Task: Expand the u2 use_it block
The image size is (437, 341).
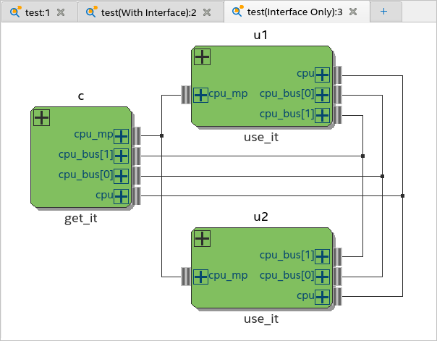Action: pyautogui.click(x=202, y=239)
